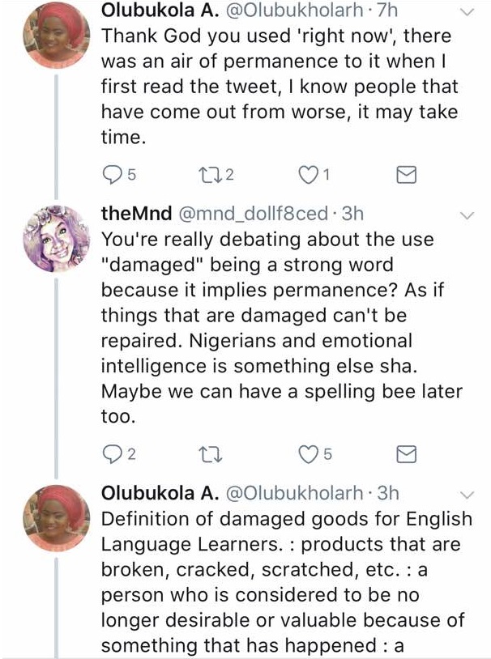
Task: Like theMnd's tweet with 5 likes
Action: tap(308, 453)
